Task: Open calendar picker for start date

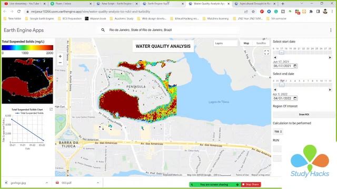Action: pos(295,66)
